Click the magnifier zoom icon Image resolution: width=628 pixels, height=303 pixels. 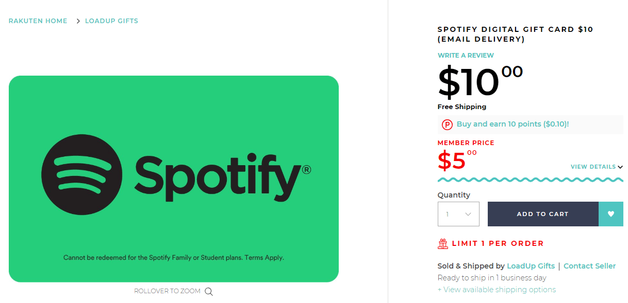209,291
